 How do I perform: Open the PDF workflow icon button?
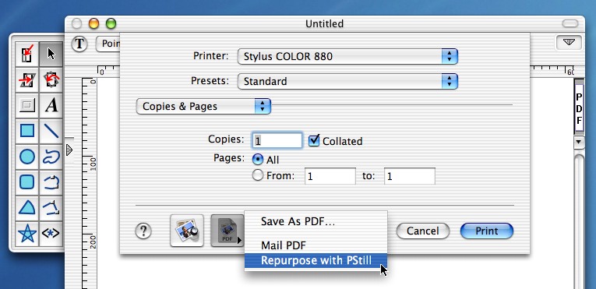[227, 231]
